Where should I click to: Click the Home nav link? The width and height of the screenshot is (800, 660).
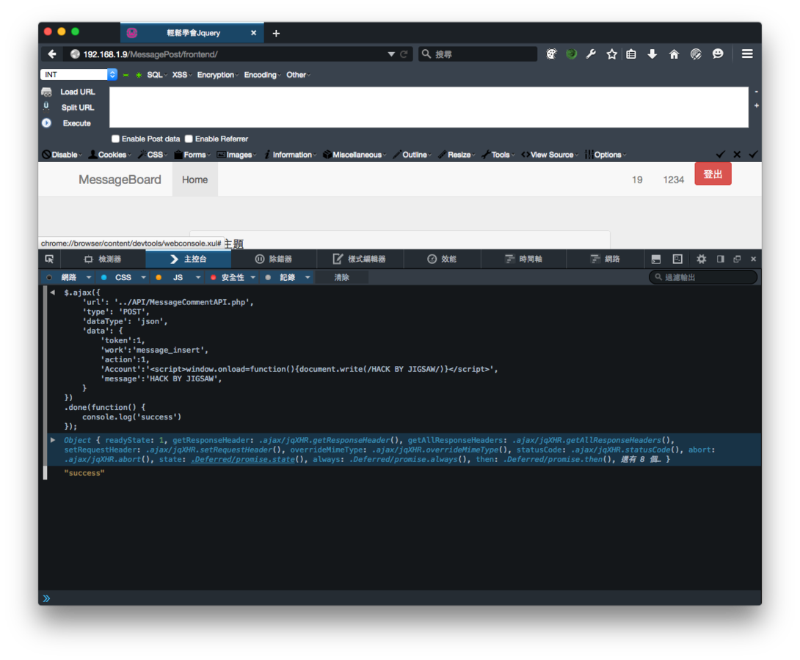[x=195, y=180]
